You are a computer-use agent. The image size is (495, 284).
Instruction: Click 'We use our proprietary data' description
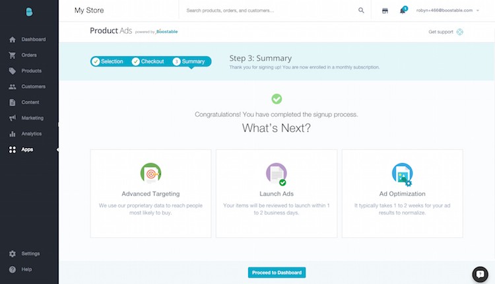coord(150,209)
